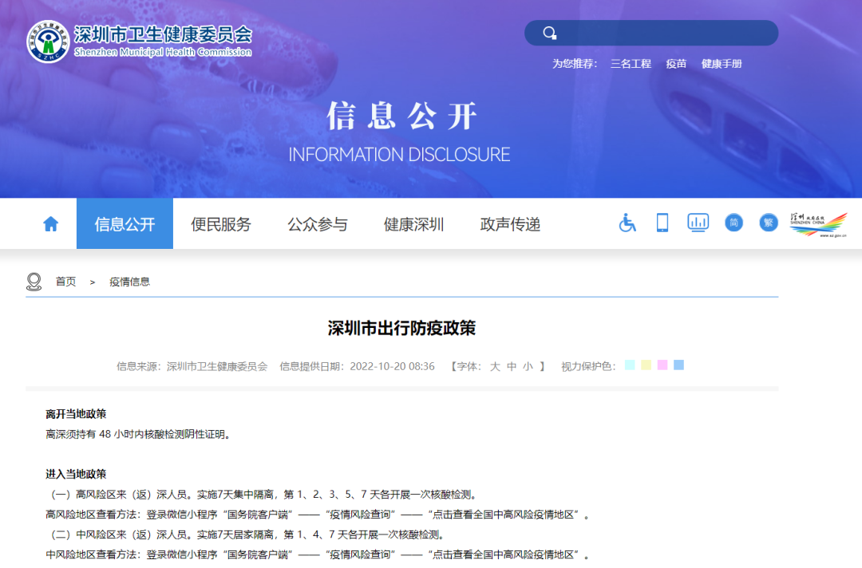Set font size to 中
The width and height of the screenshot is (862, 568).
point(512,366)
